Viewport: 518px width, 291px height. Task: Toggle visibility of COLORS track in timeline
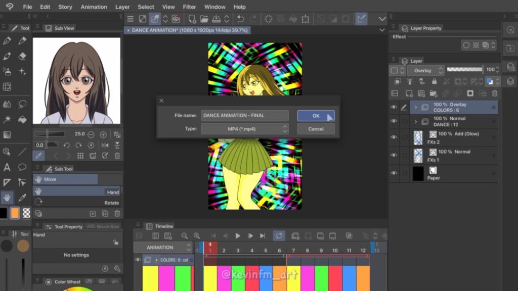[138, 260]
